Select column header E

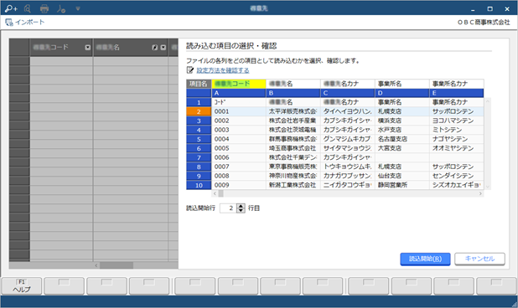(456, 93)
